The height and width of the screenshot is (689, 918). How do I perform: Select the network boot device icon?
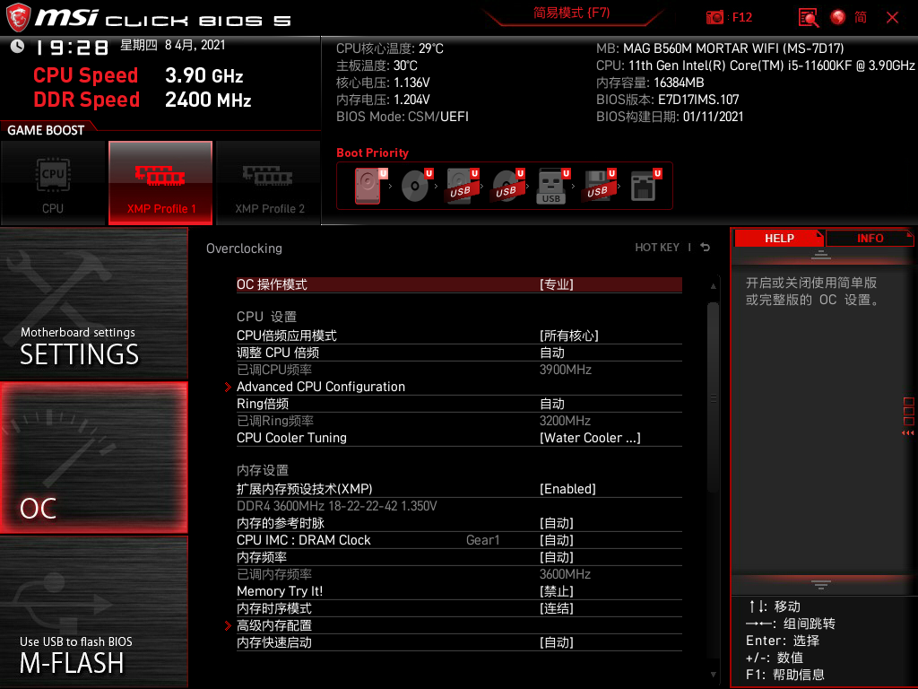pyautogui.click(x=645, y=186)
